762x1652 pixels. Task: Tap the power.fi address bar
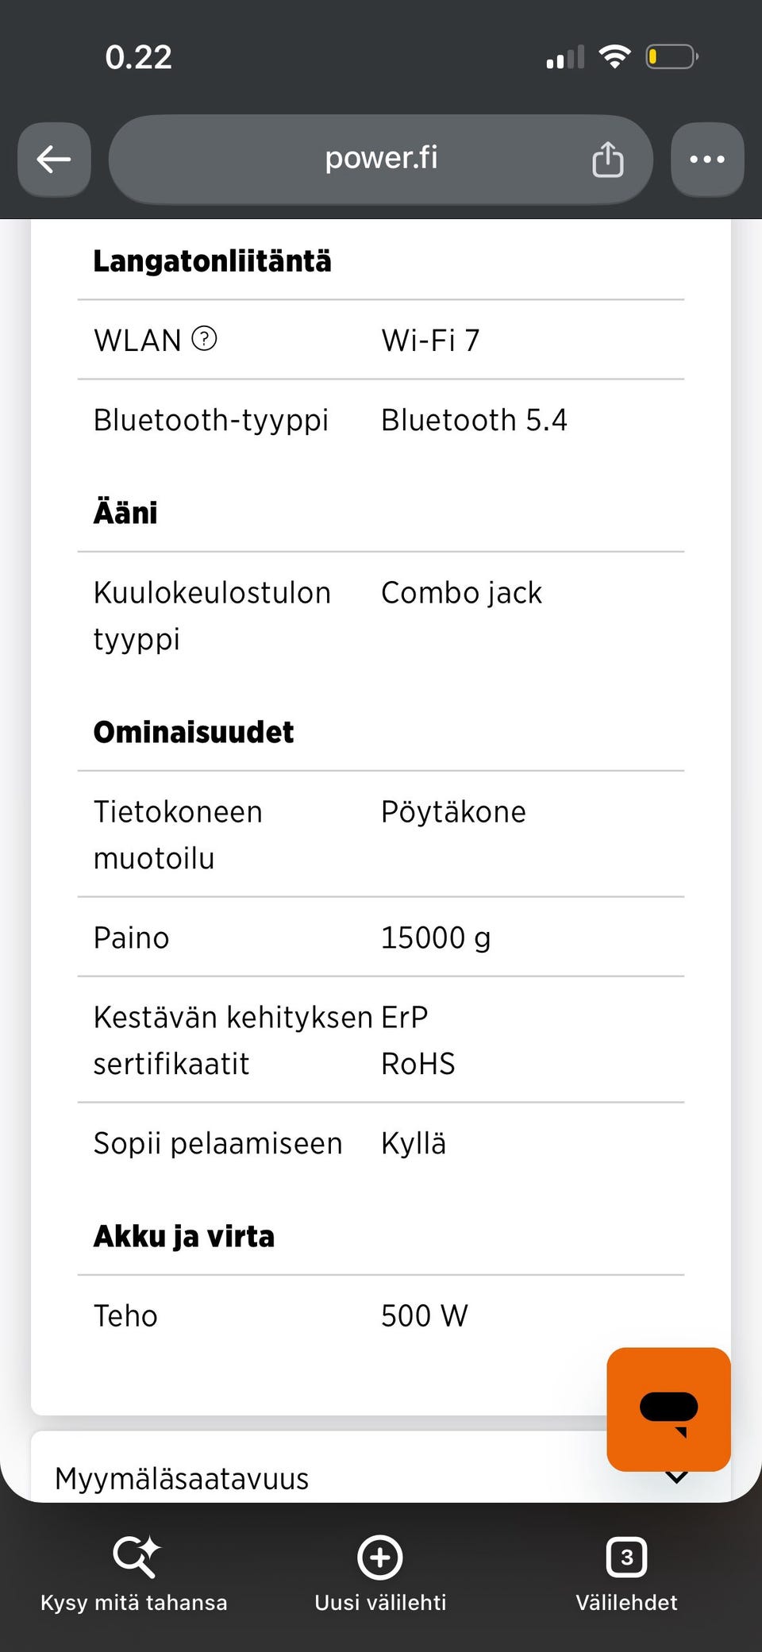tap(381, 160)
